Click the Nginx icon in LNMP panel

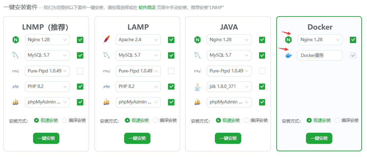(16, 40)
